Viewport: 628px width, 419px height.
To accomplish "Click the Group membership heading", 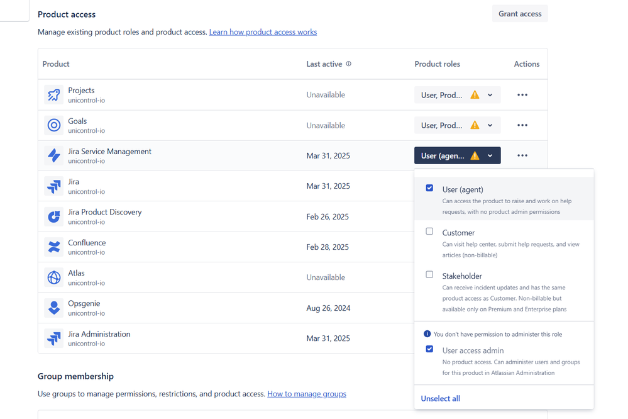I will [75, 376].
